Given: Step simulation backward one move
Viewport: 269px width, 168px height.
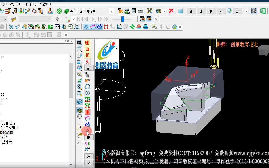Looking at the screenshot, I should point(86,19).
